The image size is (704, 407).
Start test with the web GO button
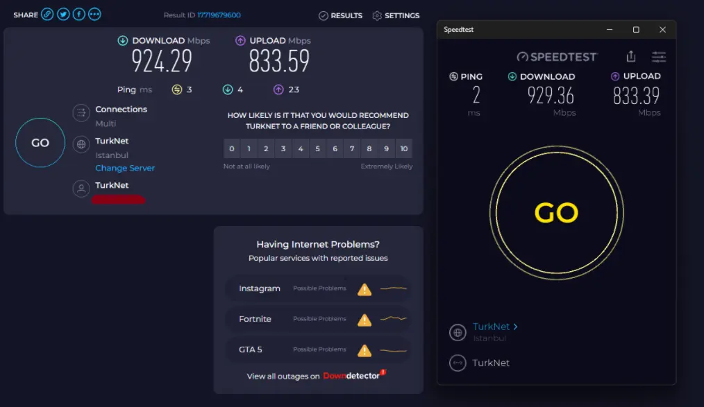tap(40, 143)
